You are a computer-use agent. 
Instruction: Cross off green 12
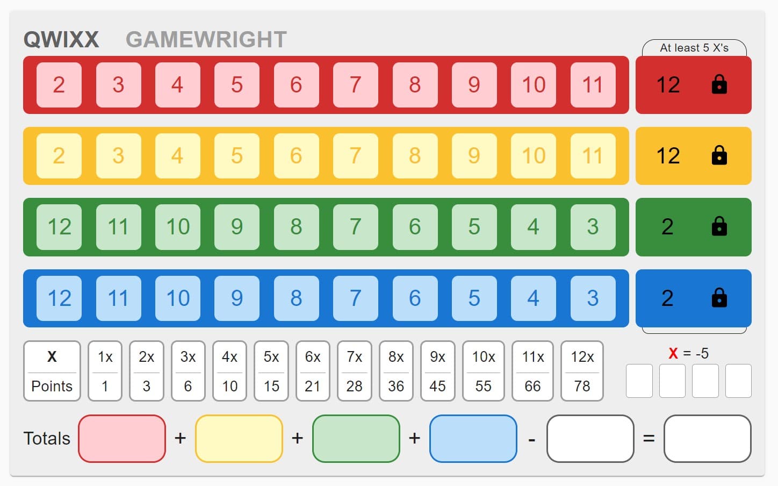pos(59,226)
